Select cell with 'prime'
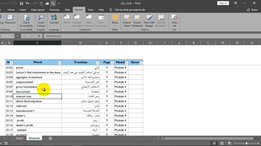This screenshot has height=146, width=261. click(38, 68)
